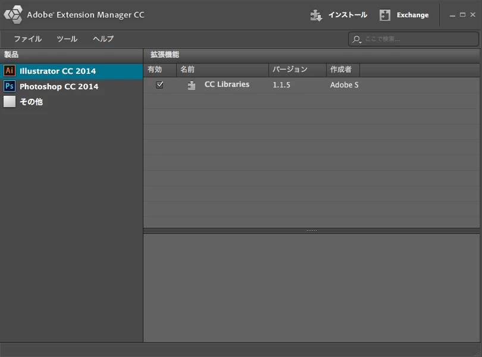The image size is (482, 357).
Task: Select Illustrator CC 2014 in the product list
Action: coord(71,71)
